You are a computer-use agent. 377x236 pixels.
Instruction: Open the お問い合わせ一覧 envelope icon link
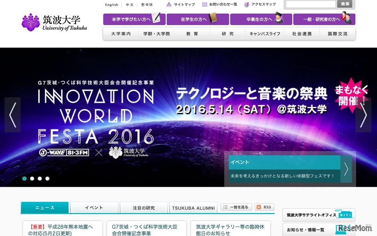(x=205, y=5)
